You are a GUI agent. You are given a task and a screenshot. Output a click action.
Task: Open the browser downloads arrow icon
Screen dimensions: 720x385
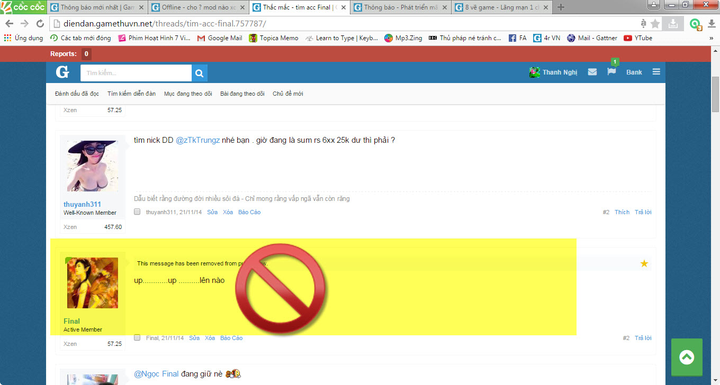click(712, 24)
